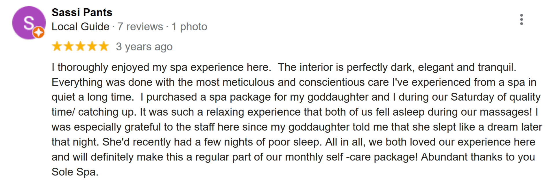
Task: Click the first gold rating star
Action: tap(57, 46)
